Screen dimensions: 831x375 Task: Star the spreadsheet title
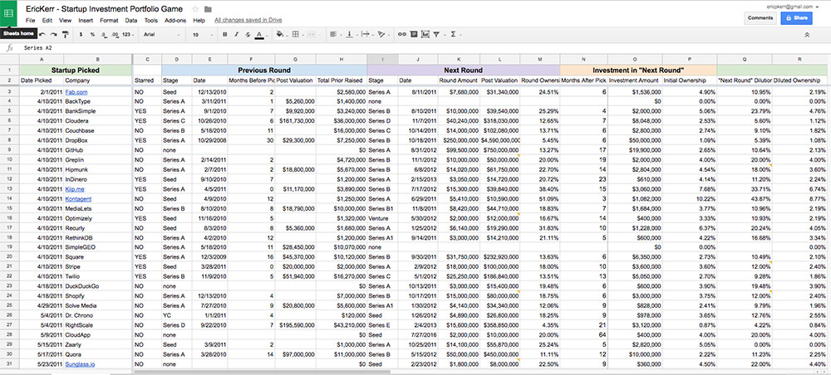[195, 9]
